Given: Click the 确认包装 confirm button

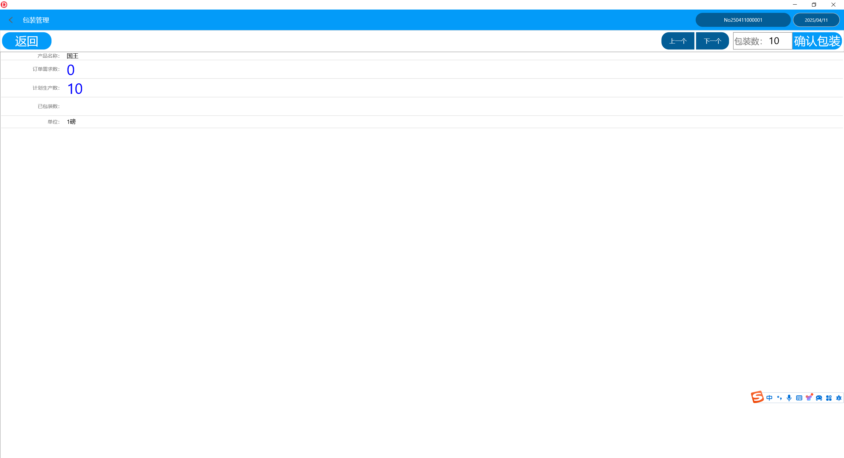Looking at the screenshot, I should 817,41.
